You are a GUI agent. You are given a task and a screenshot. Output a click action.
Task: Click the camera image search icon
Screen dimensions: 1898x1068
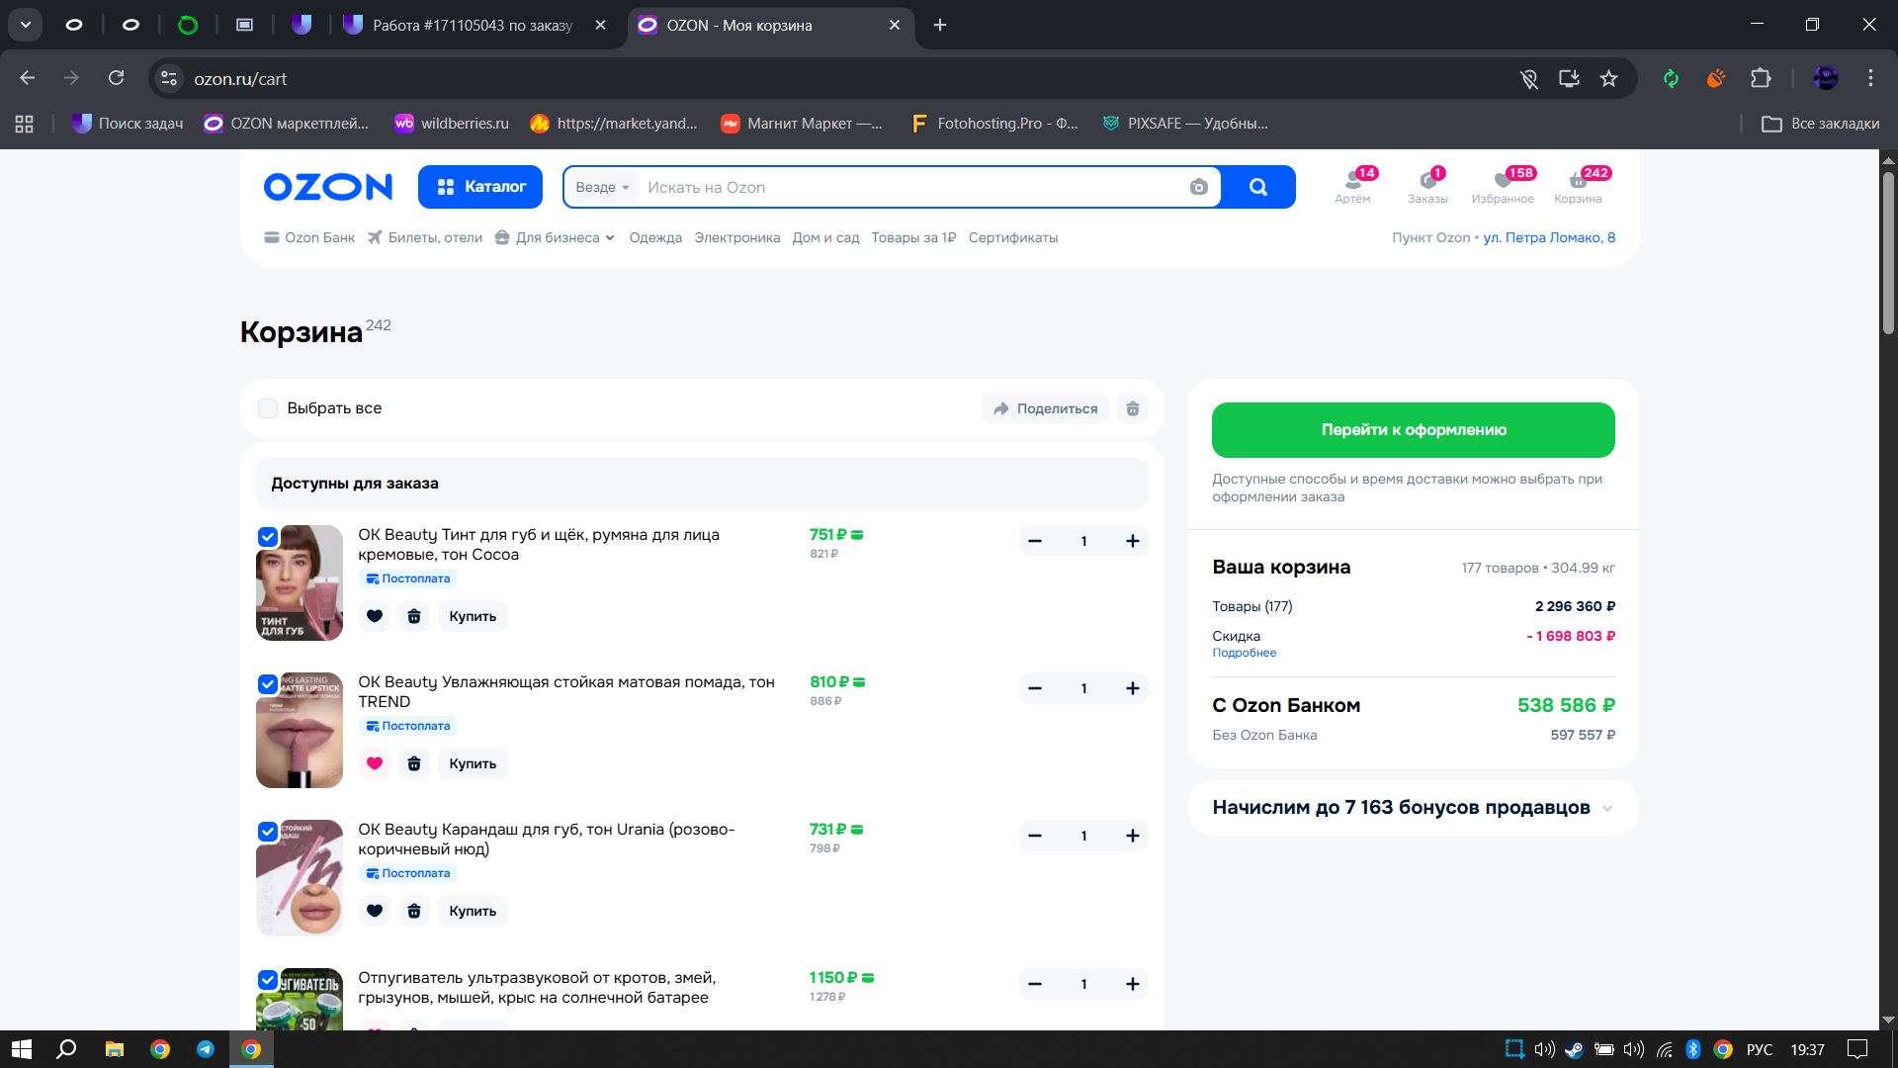[x=1198, y=187]
